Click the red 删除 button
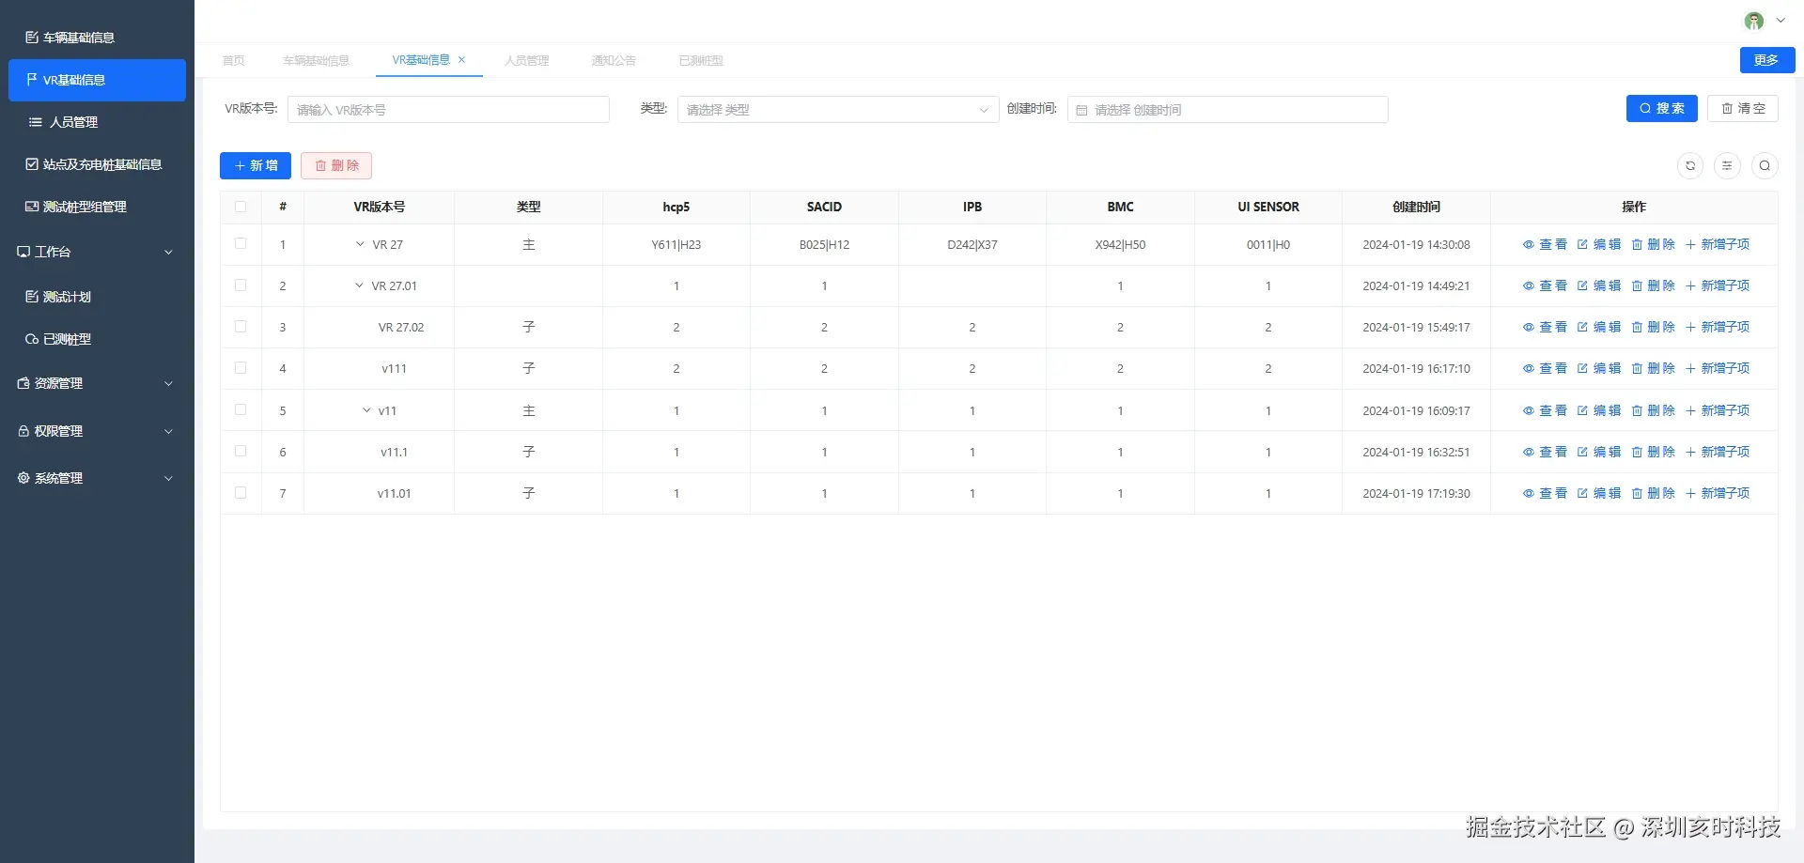1804x863 pixels. pos(336,165)
